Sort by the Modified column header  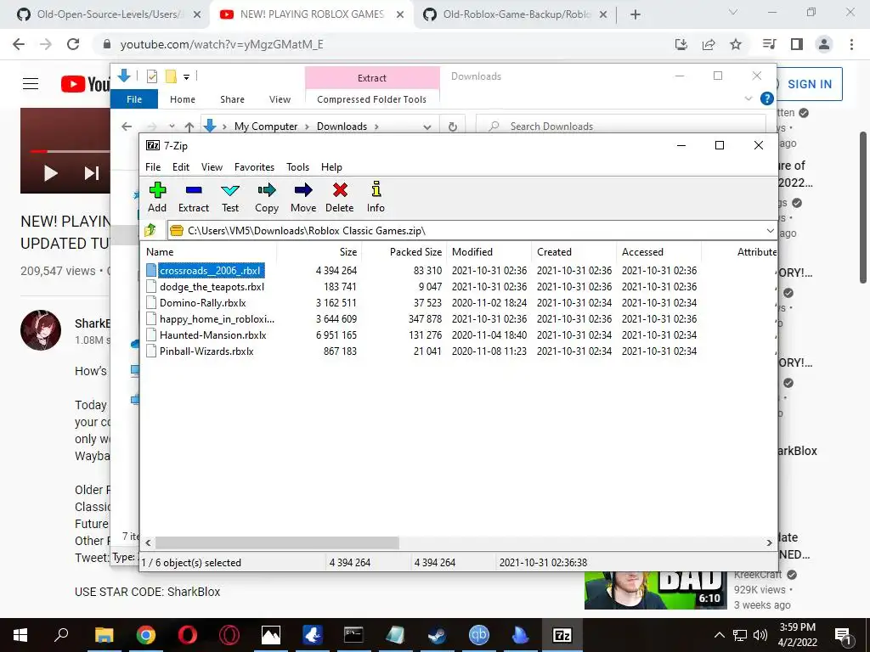click(x=489, y=251)
